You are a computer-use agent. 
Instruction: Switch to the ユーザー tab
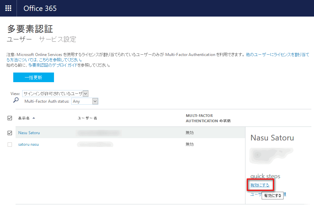[19, 39]
